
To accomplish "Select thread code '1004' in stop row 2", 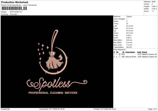I will (x=139, y=57).
